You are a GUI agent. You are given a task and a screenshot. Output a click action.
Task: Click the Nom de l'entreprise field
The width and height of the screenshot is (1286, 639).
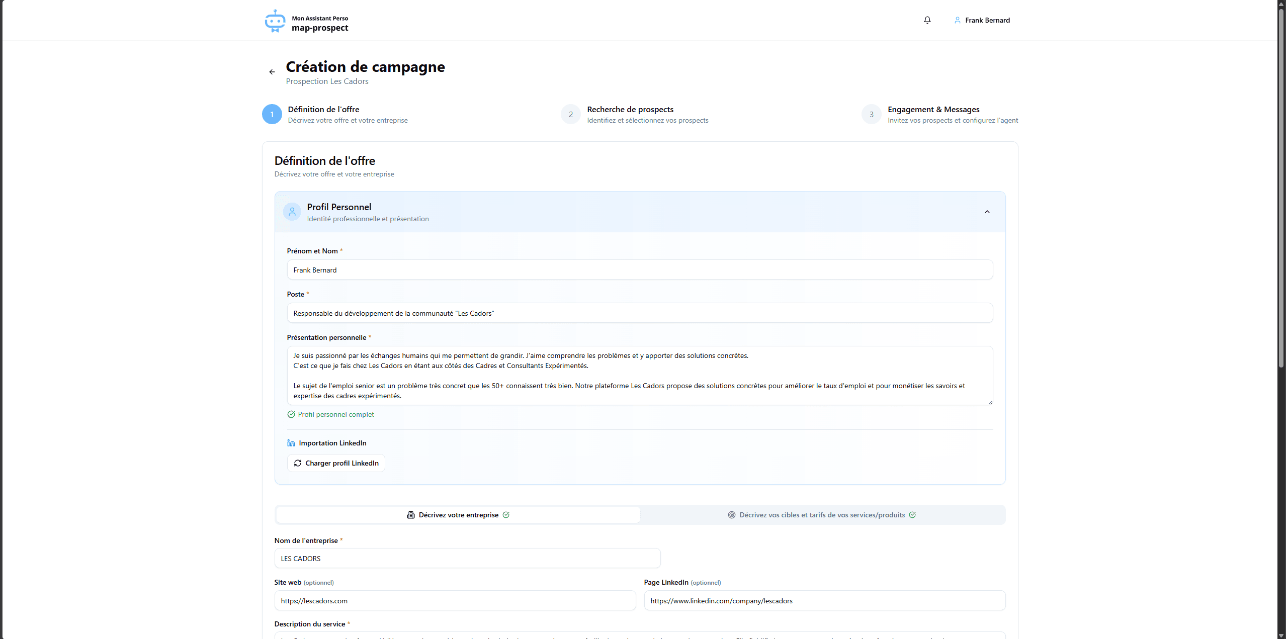click(x=467, y=559)
